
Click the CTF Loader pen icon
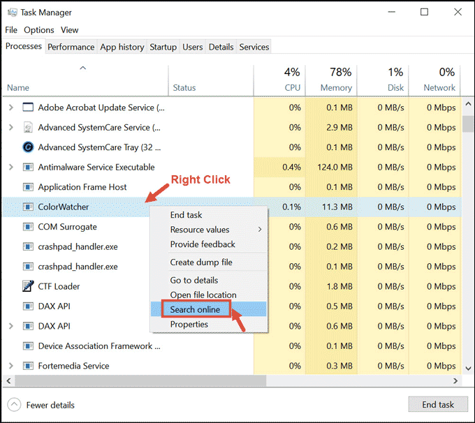coord(28,286)
